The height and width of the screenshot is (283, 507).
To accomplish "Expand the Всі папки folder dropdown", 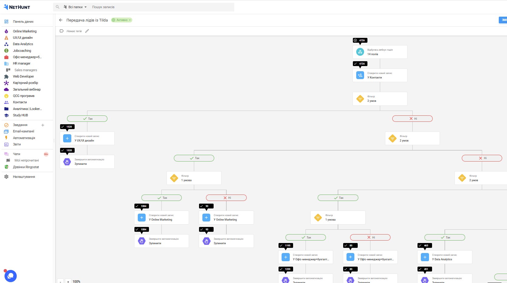I will pos(75,7).
